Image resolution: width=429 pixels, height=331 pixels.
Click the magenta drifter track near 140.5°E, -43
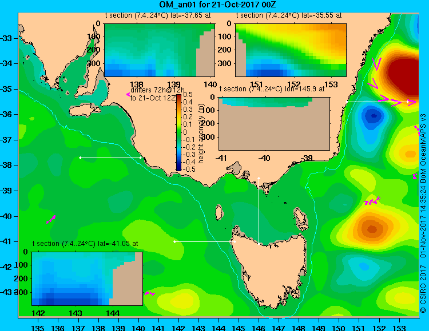pyautogui.click(x=150, y=293)
